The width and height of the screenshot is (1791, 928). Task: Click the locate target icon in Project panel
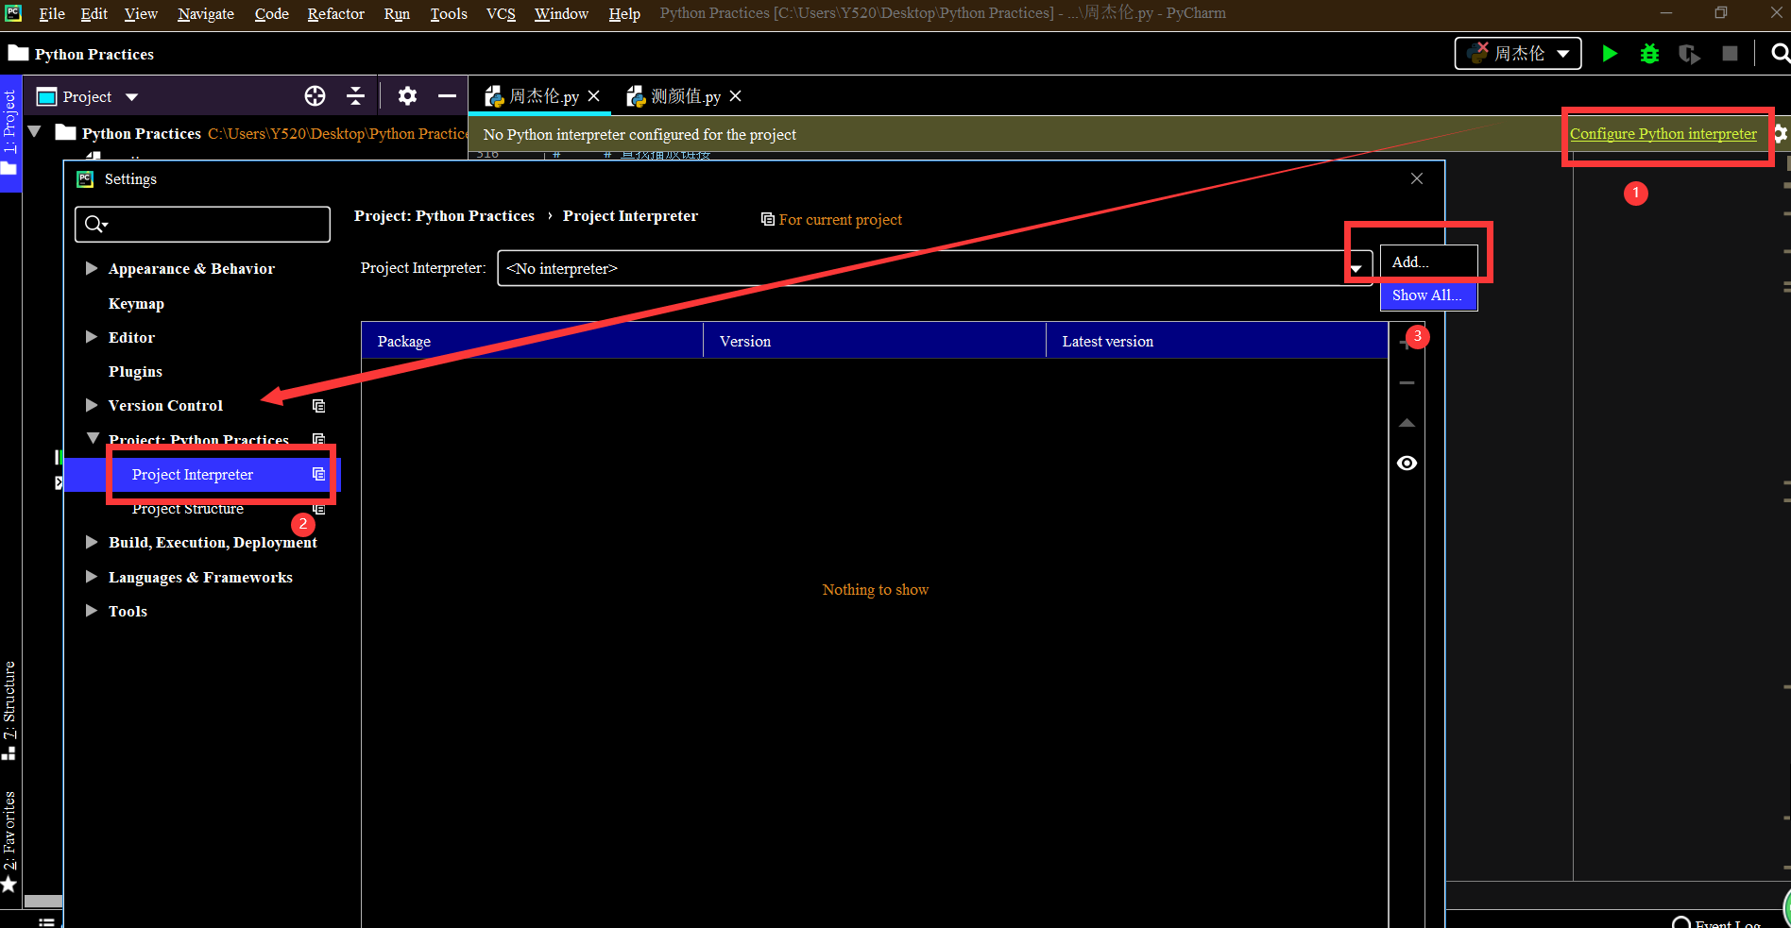pyautogui.click(x=316, y=96)
